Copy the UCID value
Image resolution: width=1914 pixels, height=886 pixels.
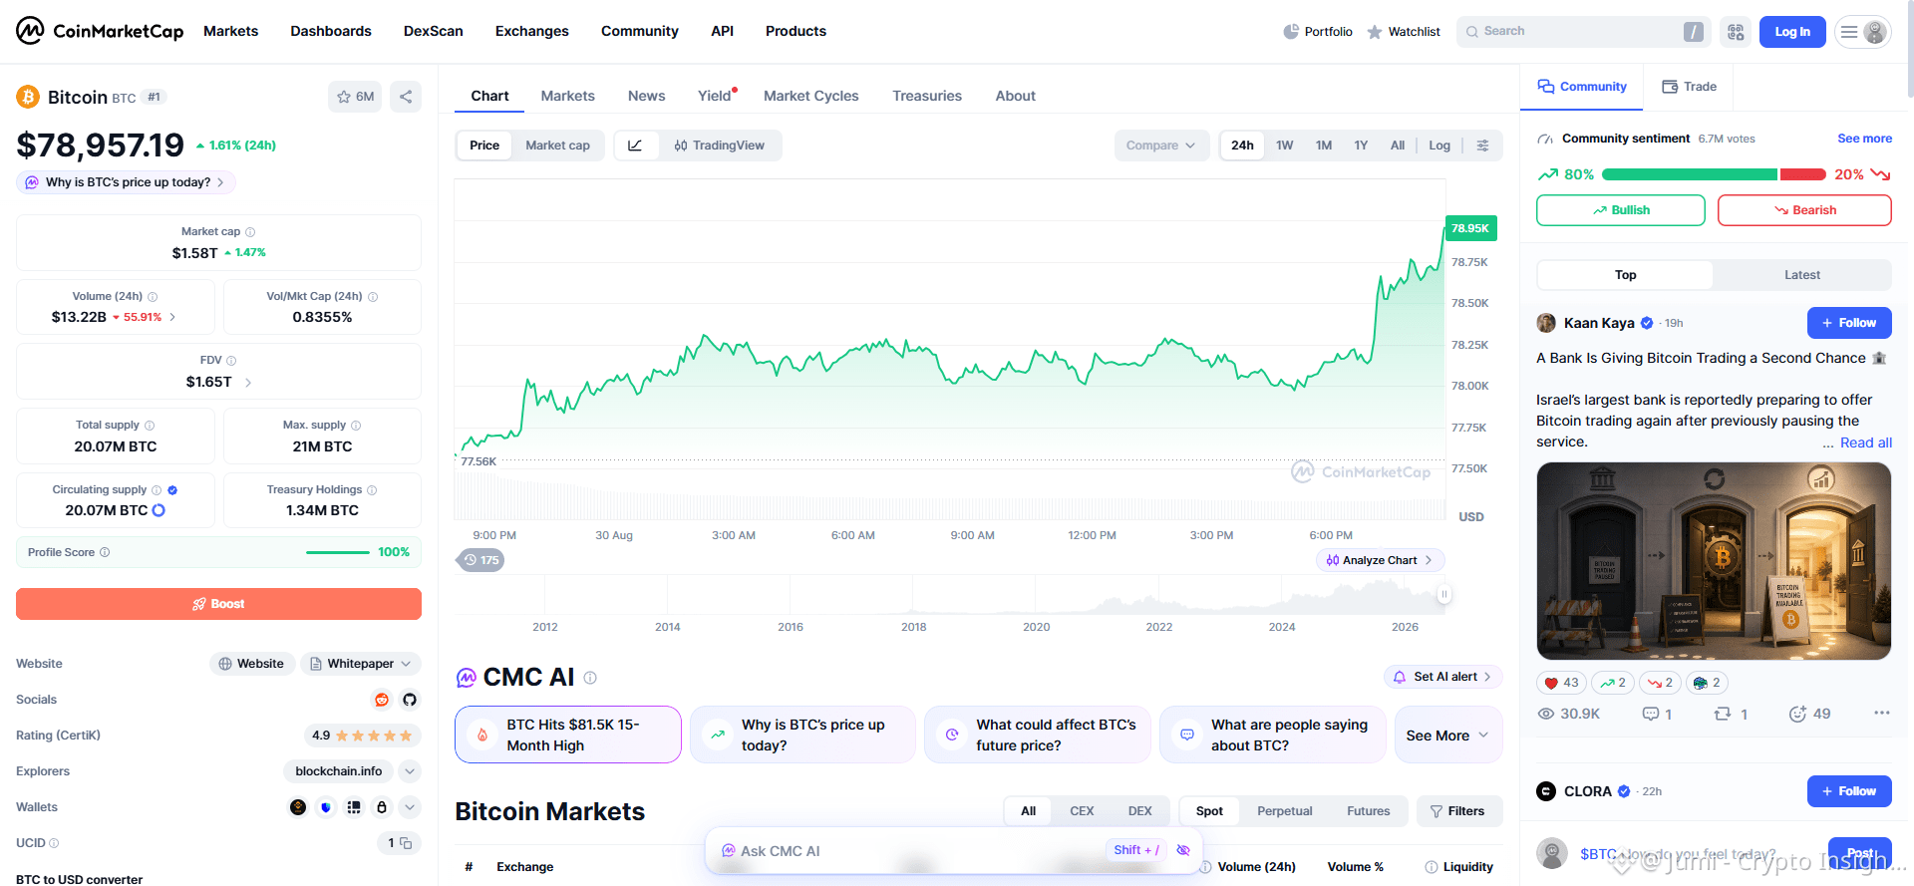point(406,843)
